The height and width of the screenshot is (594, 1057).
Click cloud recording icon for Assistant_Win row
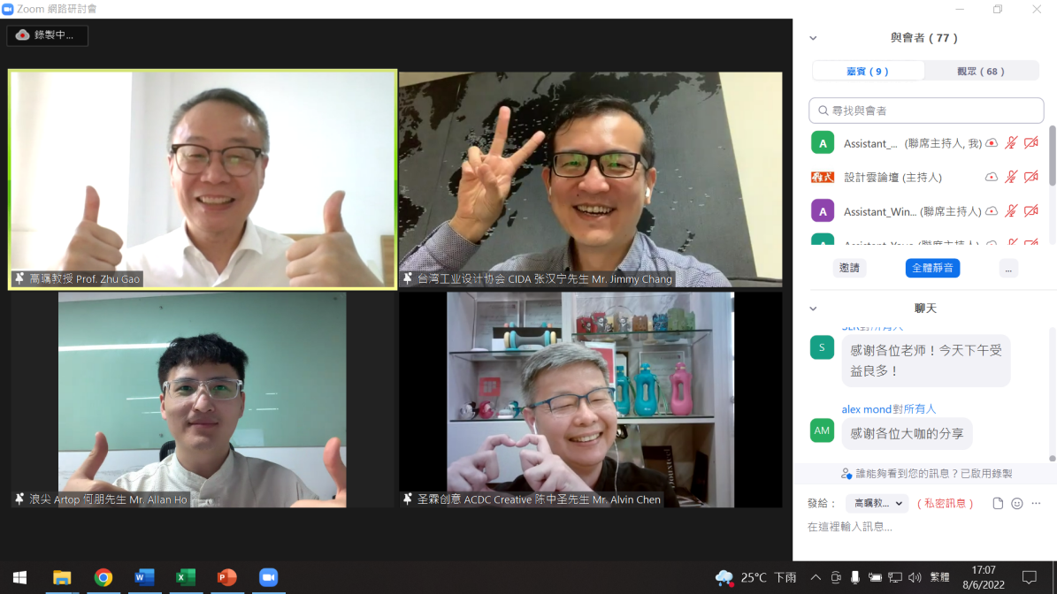(991, 210)
